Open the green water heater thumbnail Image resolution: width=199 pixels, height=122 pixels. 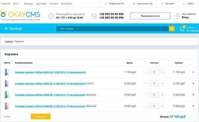click(7, 95)
